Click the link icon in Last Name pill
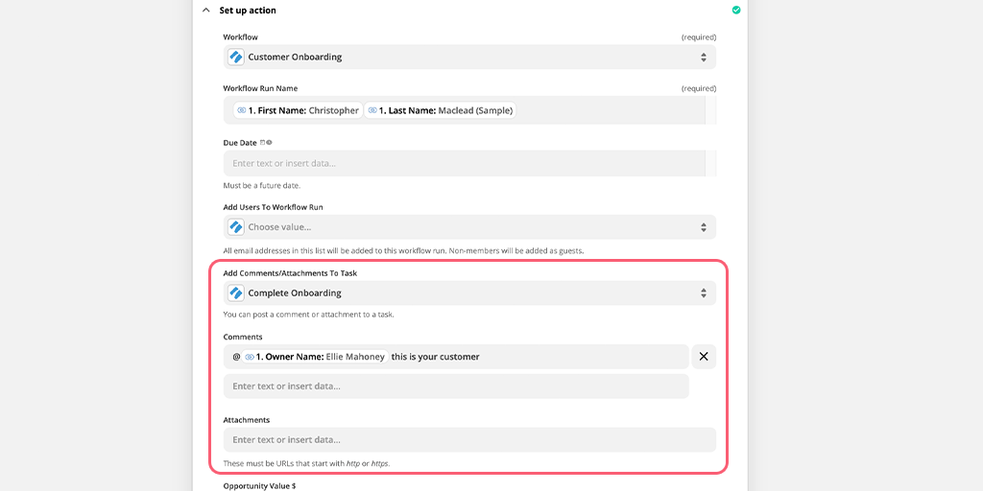983x491 pixels. (x=372, y=110)
